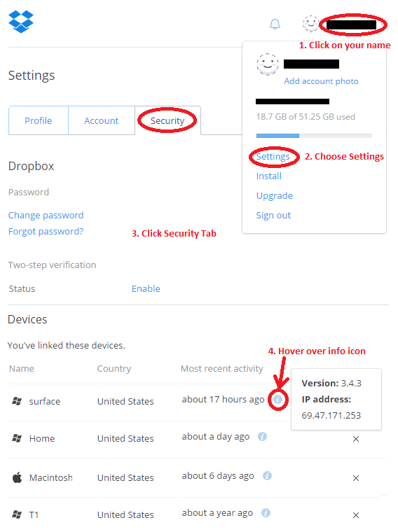Click the info icon for surface device
398x532 pixels.
277,399
